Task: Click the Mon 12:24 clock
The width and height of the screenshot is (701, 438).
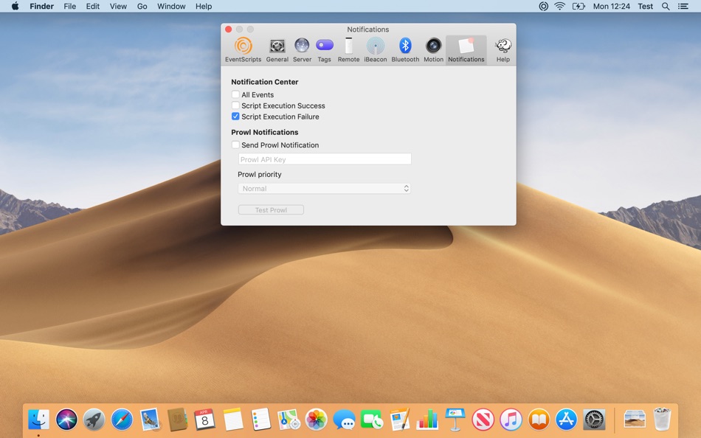Action: (611, 6)
